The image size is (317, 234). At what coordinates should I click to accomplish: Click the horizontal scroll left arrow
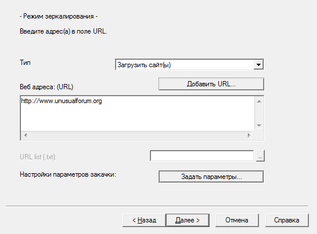26,135
